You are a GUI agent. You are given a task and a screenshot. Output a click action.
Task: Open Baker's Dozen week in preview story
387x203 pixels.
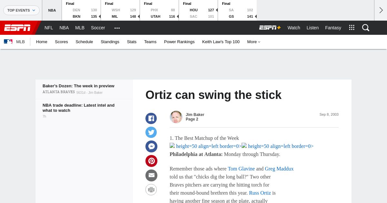[x=78, y=86]
